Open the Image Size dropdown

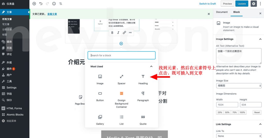point(239,86)
